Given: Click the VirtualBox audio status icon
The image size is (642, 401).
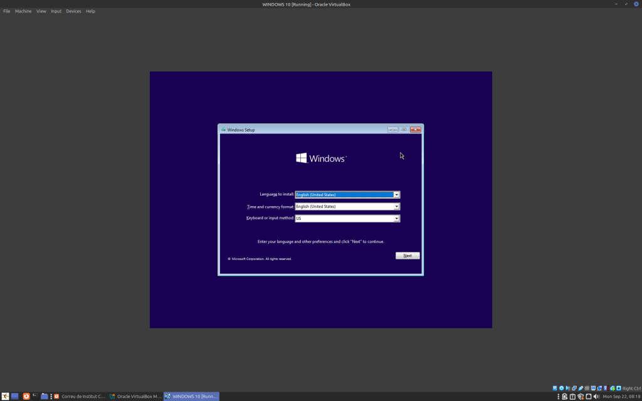Looking at the screenshot, I should 568,388.
